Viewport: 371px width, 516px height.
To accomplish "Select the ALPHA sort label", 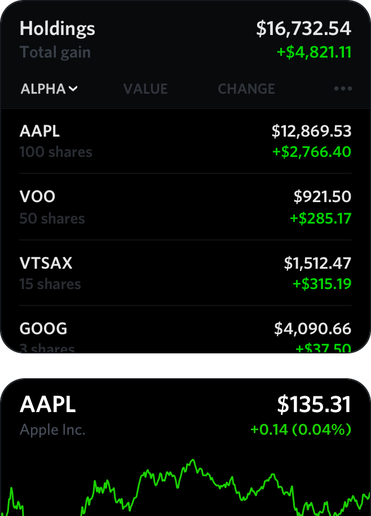I will 43,89.
